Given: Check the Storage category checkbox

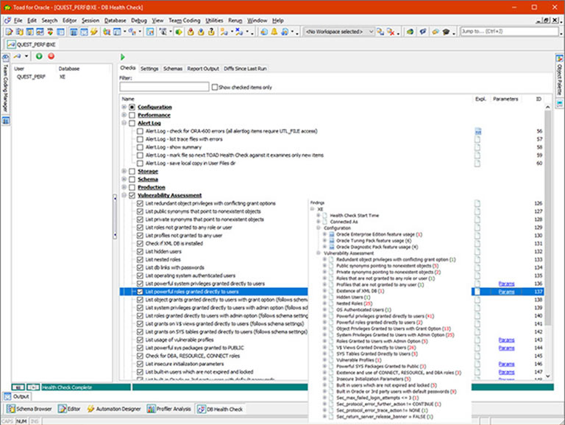Looking at the screenshot, I should tap(132, 172).
